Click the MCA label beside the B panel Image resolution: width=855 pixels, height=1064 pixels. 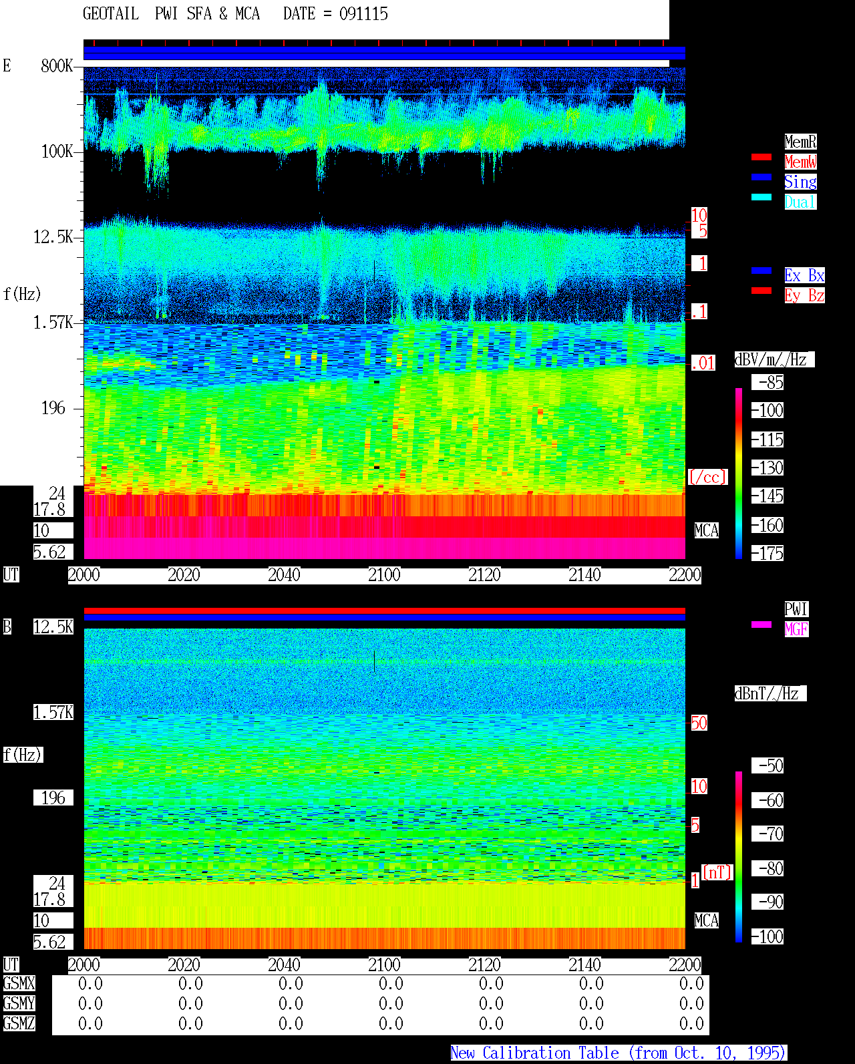point(707,921)
